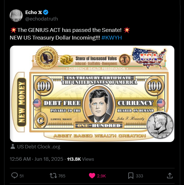
Task: Click the 12:56 AM timestamp
Action: click(x=20, y=159)
